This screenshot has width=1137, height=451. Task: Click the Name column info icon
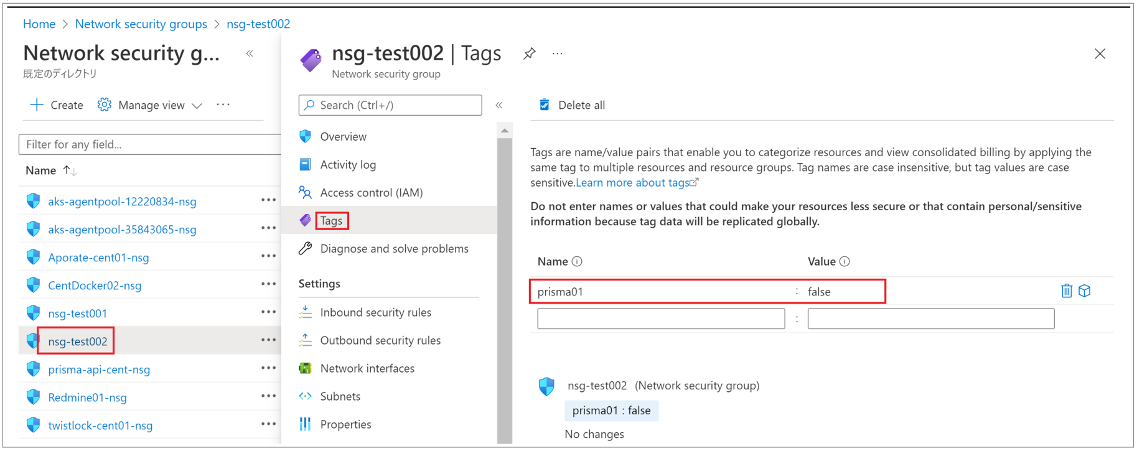tap(577, 262)
